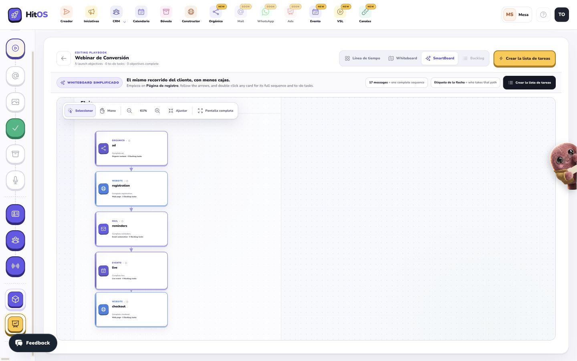
Task: Open the cube icon in left sidebar
Action: [15, 299]
